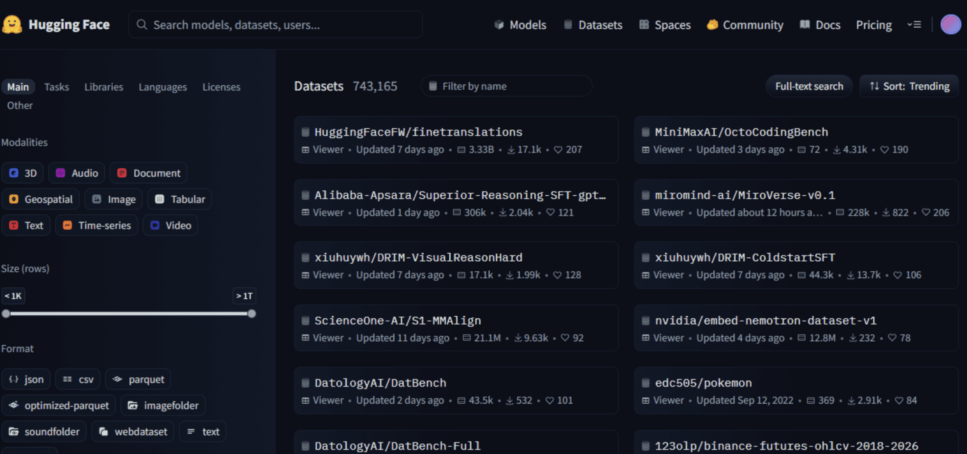Click the Full-text search button

coord(809,86)
